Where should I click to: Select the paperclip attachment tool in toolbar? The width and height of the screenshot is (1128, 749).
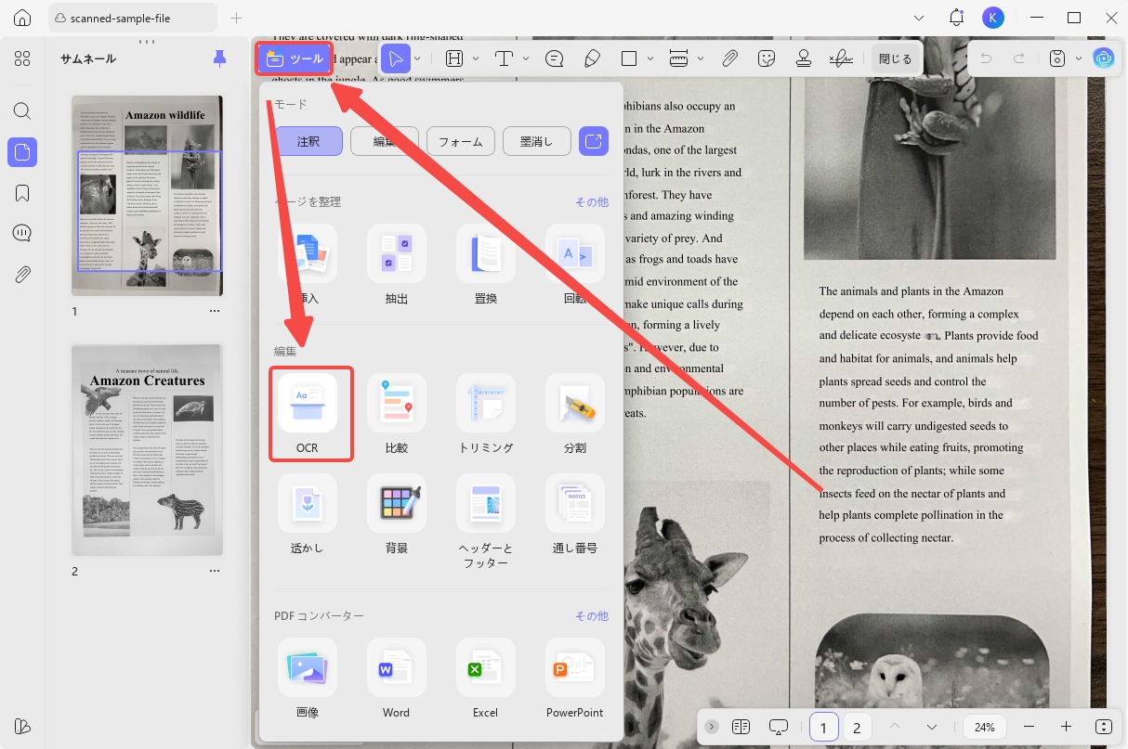(x=729, y=58)
